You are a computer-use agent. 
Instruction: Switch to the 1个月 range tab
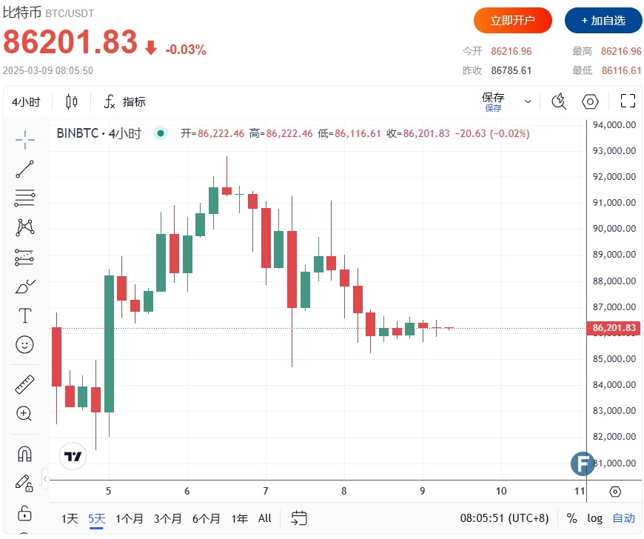[129, 518]
